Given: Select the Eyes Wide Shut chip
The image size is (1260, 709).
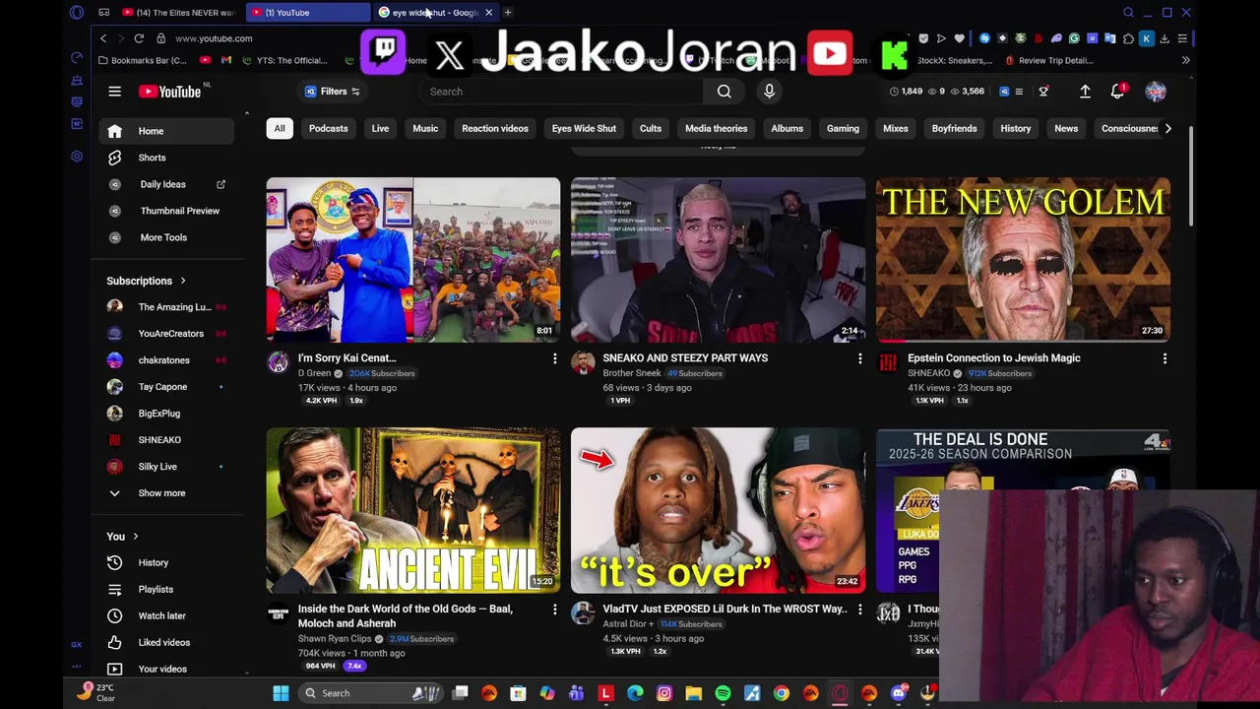Looking at the screenshot, I should [584, 128].
